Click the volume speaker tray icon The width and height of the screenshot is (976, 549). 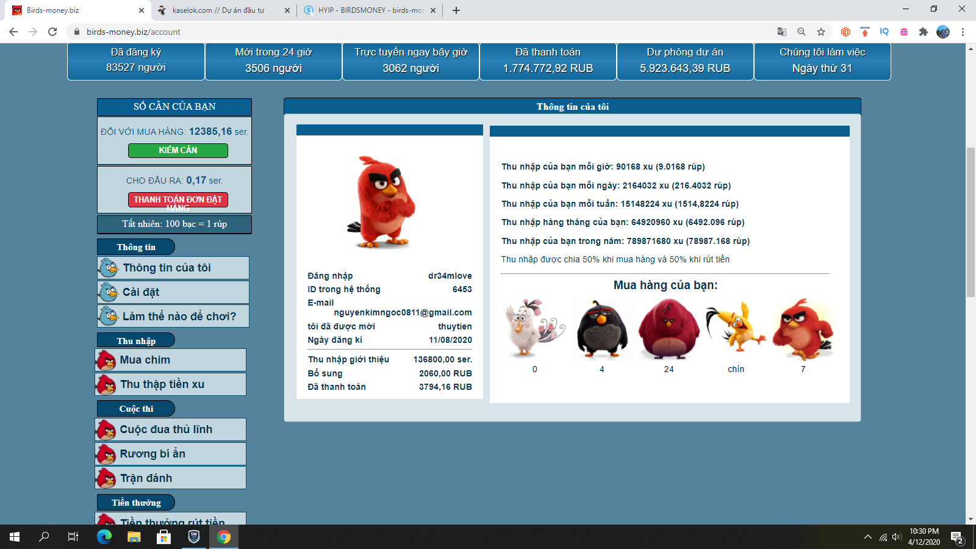coord(896,537)
